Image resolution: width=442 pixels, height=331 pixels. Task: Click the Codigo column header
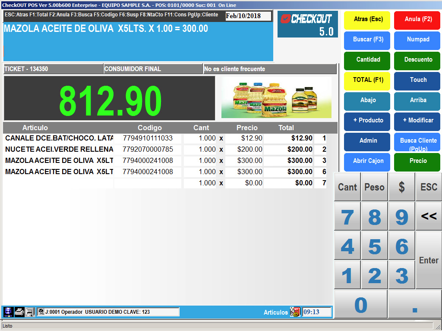150,128
